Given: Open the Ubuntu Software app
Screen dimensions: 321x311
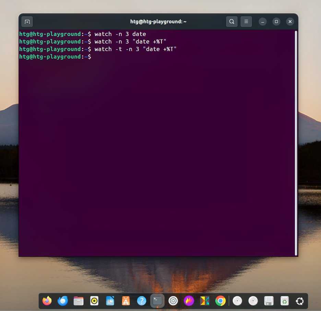Looking at the screenshot, I should (126, 301).
